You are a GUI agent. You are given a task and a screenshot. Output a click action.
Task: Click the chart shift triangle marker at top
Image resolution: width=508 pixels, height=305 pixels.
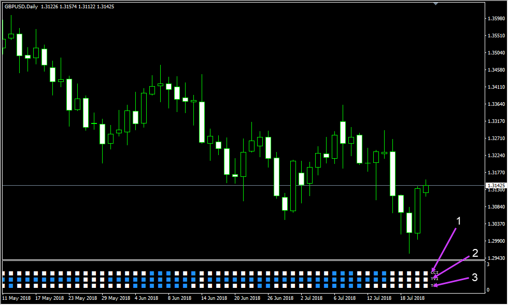436,3
